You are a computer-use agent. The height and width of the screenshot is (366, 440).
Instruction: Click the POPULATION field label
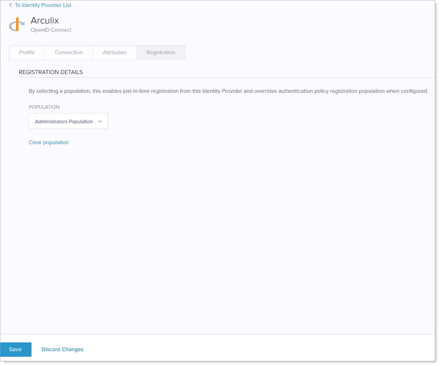[44, 107]
